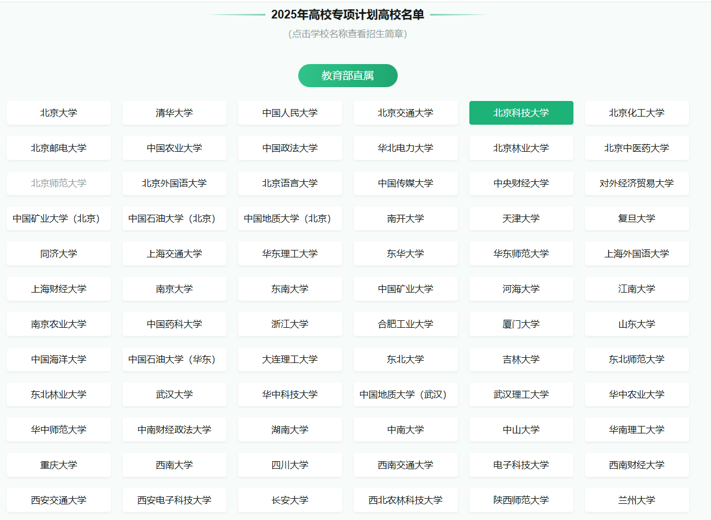Open 西安电子科技大学 admission brochure
This screenshot has height=520, width=711.
pos(174,500)
